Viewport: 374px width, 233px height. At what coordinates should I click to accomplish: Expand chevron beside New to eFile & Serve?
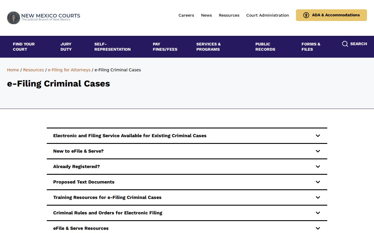click(318, 151)
